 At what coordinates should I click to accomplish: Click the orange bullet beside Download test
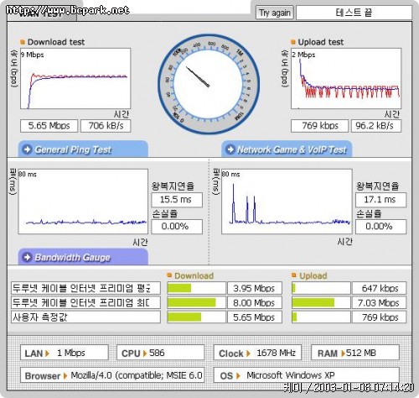(x=23, y=42)
